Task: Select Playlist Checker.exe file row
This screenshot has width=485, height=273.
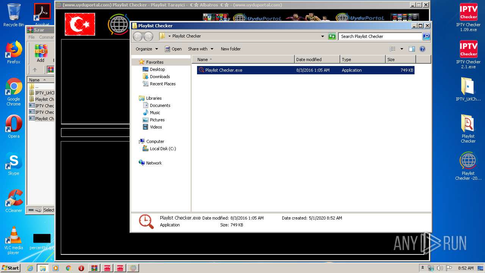Action: pyautogui.click(x=306, y=70)
